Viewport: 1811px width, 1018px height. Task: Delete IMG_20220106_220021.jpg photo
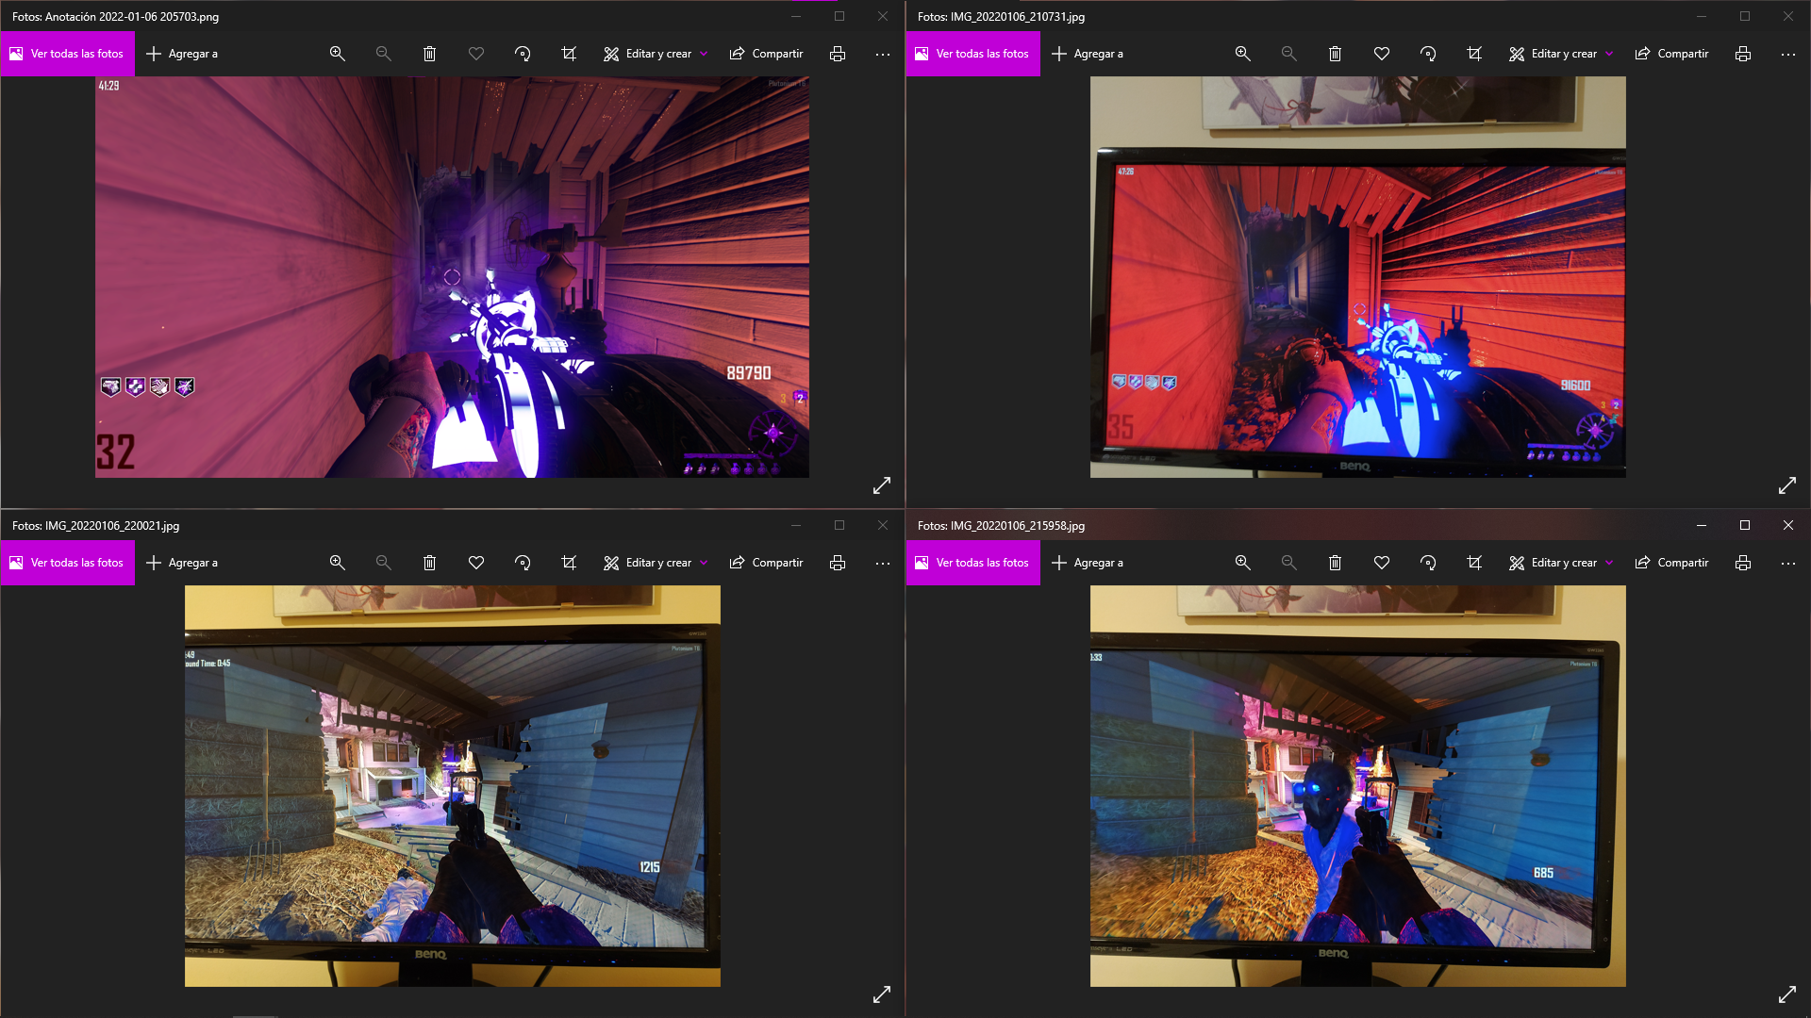click(x=429, y=563)
